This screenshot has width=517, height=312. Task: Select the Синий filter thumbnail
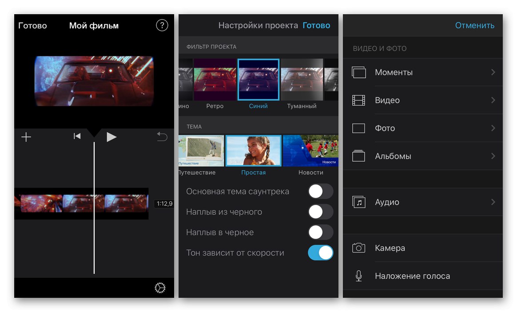(258, 79)
